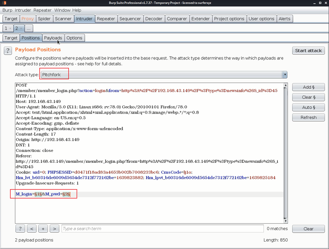Click the Burp Suite logo icon

point(5,3)
